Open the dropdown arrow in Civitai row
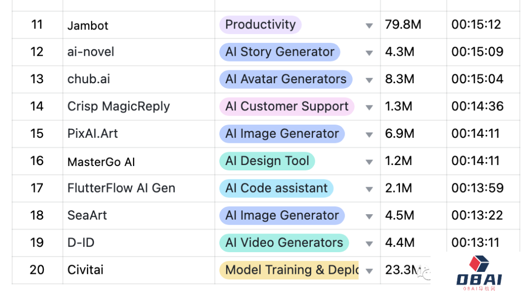 [x=369, y=270]
